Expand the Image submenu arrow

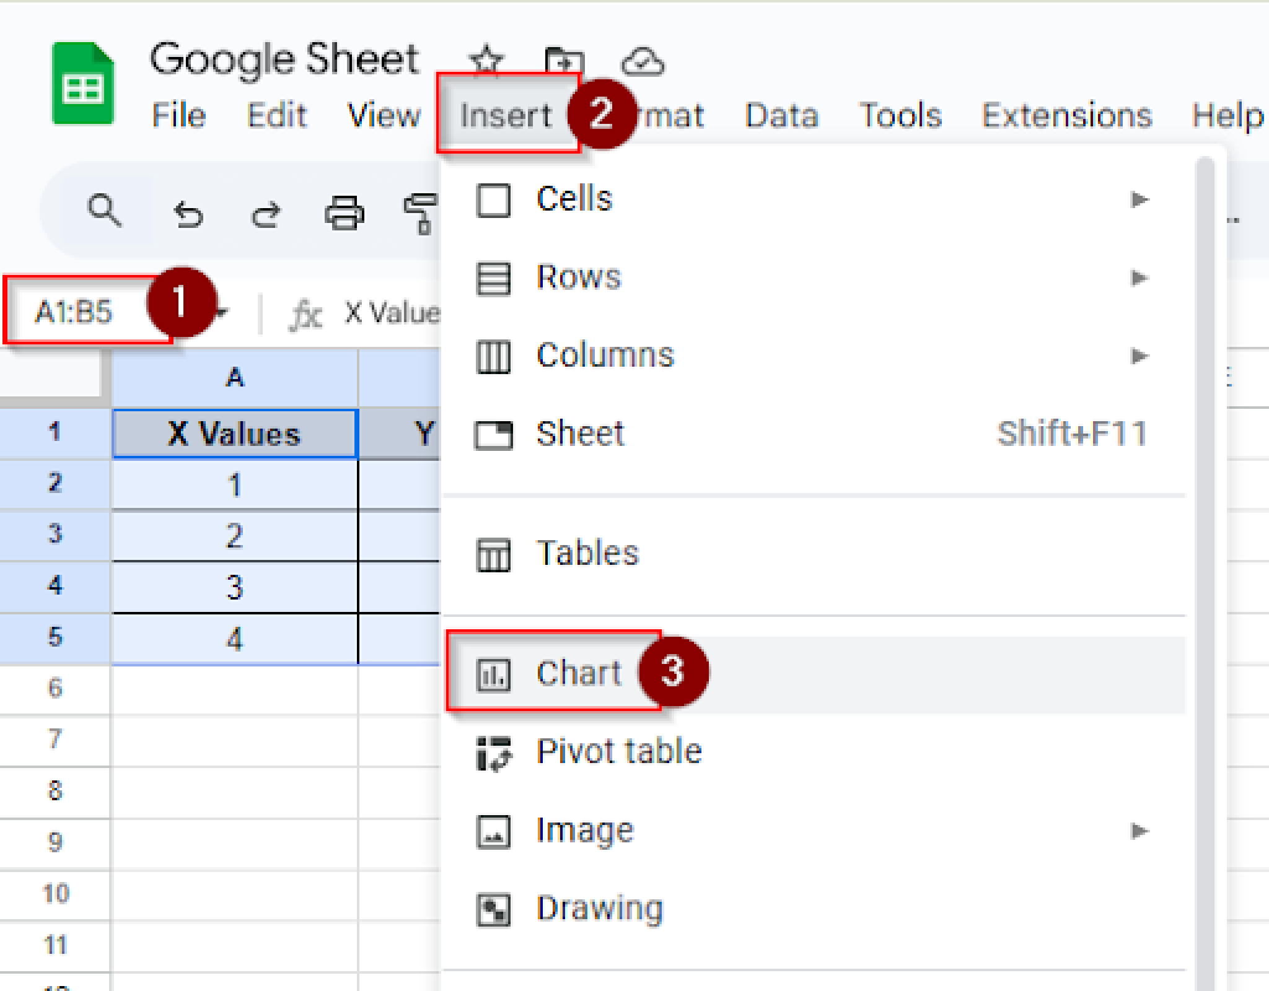pyautogui.click(x=1139, y=830)
